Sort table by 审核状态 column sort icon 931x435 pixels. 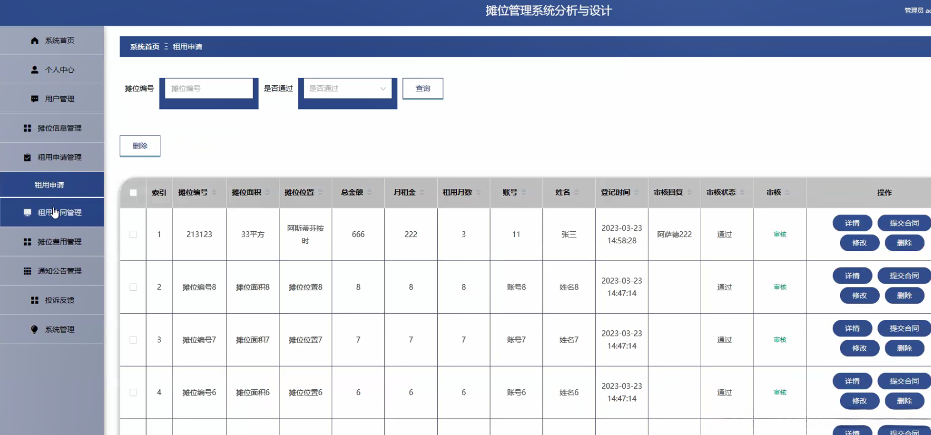[x=742, y=192]
